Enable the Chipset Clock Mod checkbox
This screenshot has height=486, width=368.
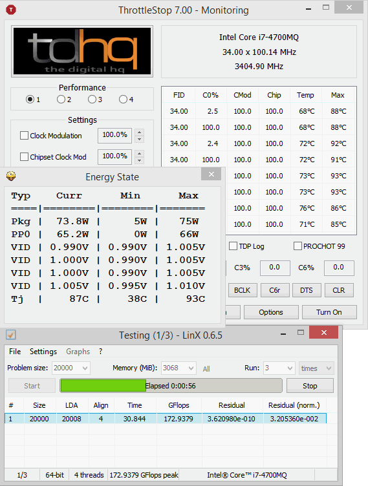pyautogui.click(x=24, y=157)
